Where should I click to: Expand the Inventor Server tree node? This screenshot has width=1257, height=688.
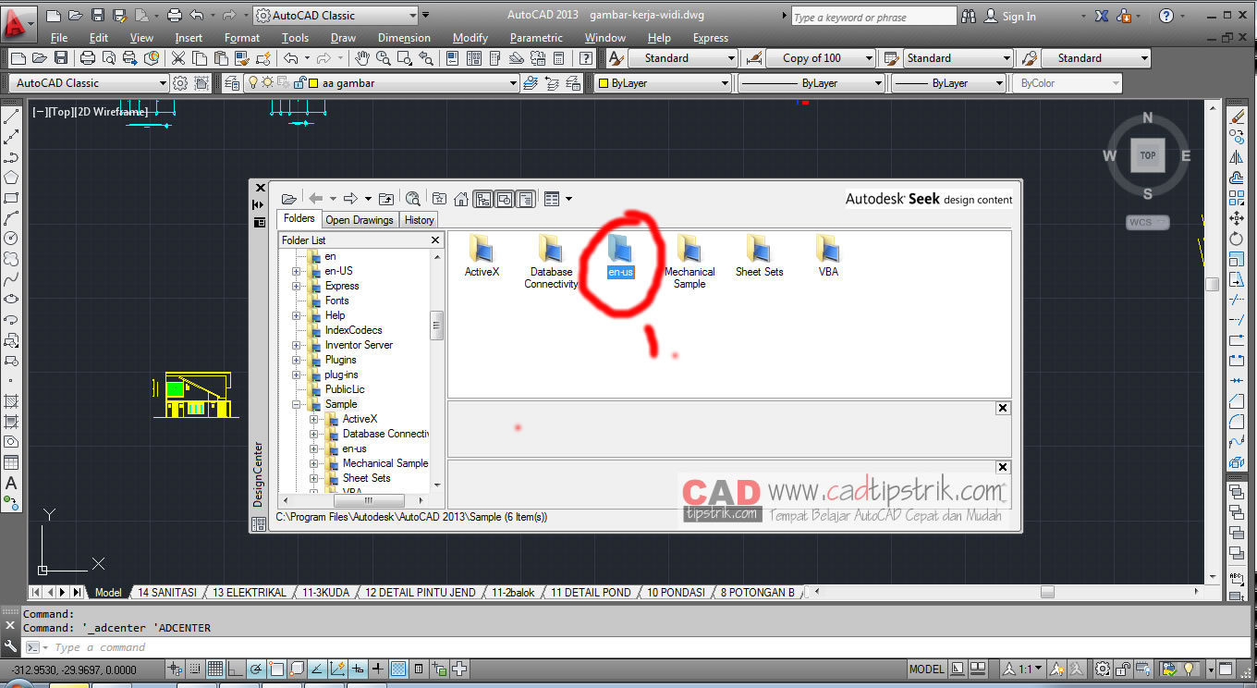pos(297,345)
